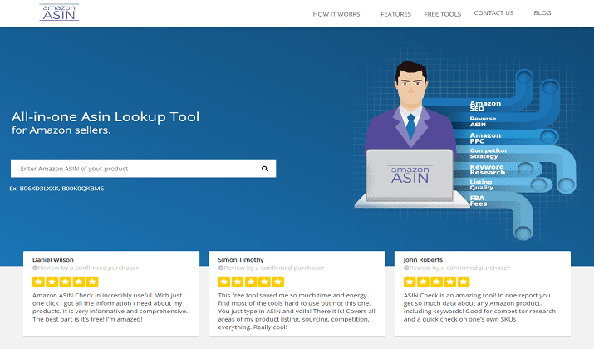Click John Roberts' review text
The image size is (594, 349).
(479, 307)
